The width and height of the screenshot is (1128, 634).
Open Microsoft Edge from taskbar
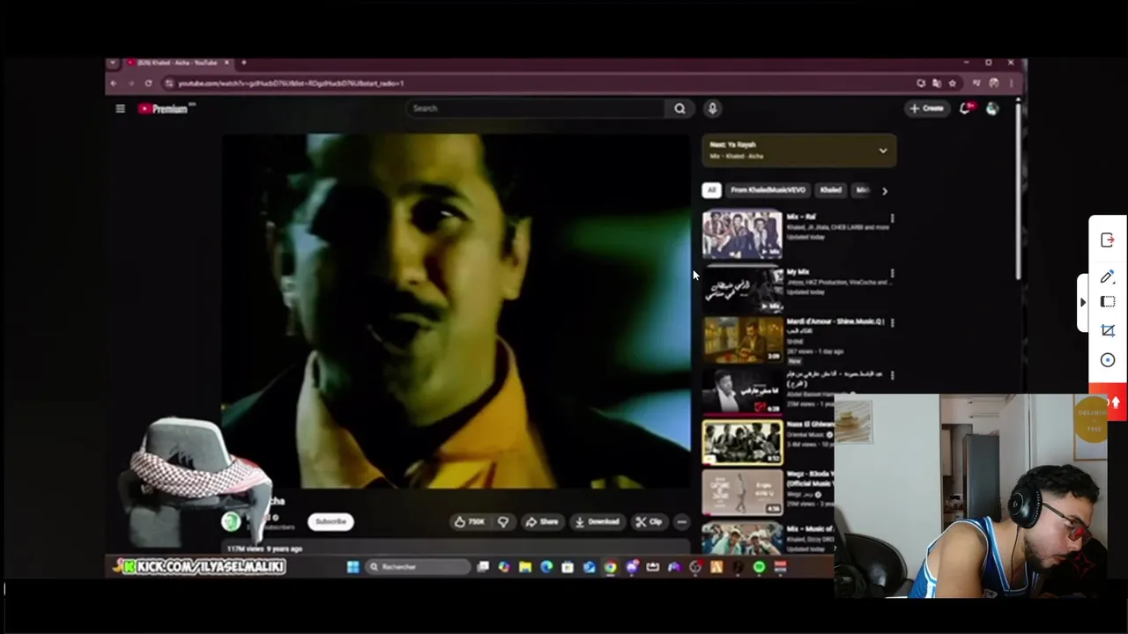(x=546, y=567)
